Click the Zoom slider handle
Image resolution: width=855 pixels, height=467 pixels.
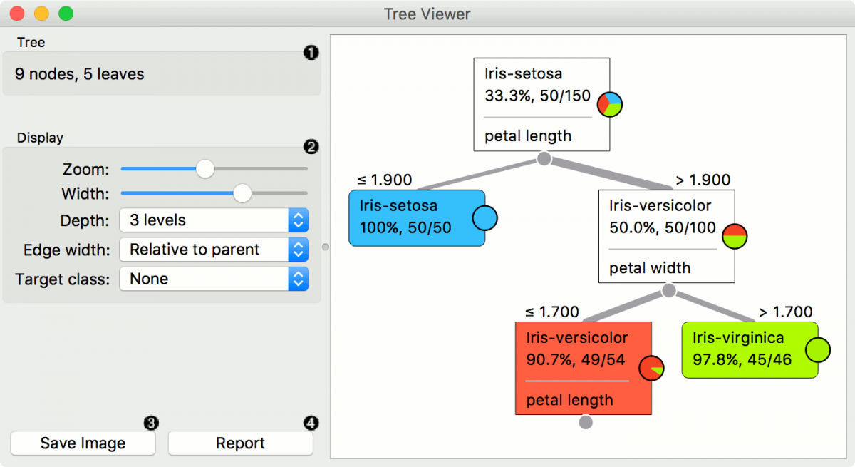point(205,169)
